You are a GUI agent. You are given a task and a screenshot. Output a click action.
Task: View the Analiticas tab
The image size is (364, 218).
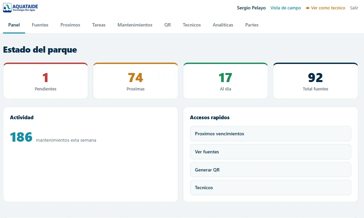(223, 25)
